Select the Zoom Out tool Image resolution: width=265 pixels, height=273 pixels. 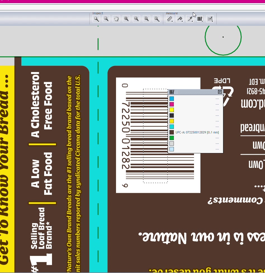[106, 19]
